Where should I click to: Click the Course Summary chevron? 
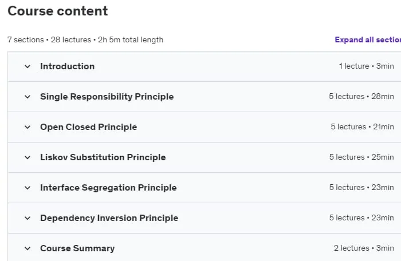pyautogui.click(x=27, y=248)
